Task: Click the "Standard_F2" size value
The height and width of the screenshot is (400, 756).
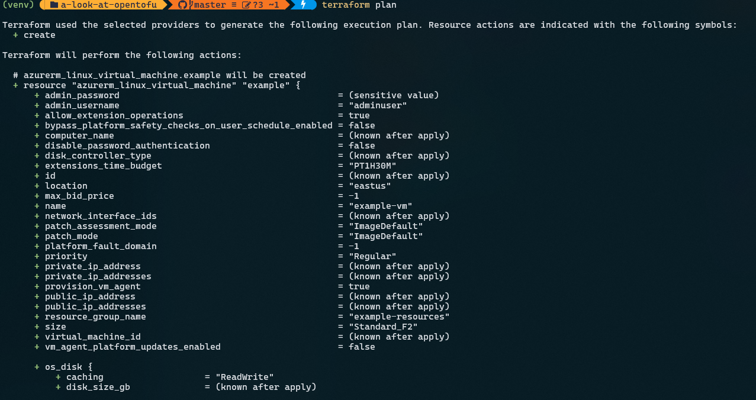Action: (x=383, y=327)
